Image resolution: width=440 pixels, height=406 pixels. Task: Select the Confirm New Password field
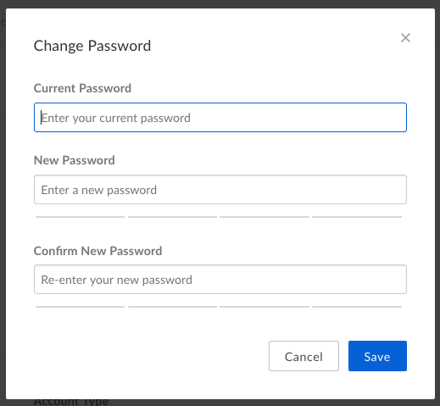pos(220,279)
